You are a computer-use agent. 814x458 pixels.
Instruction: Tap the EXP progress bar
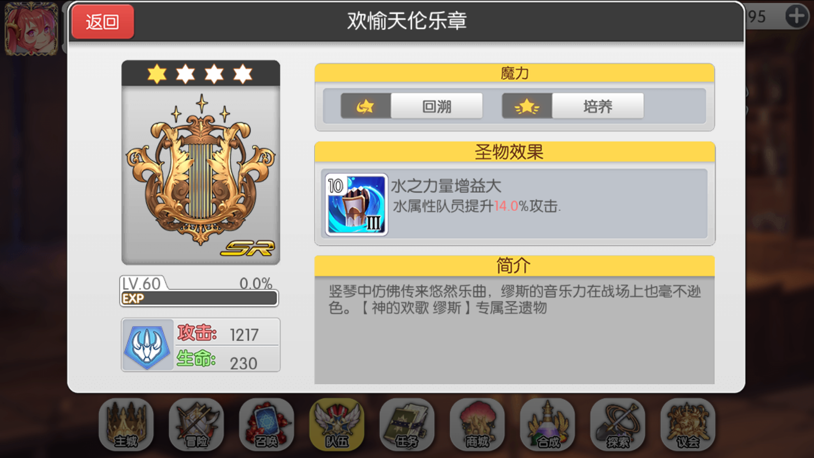tap(199, 299)
